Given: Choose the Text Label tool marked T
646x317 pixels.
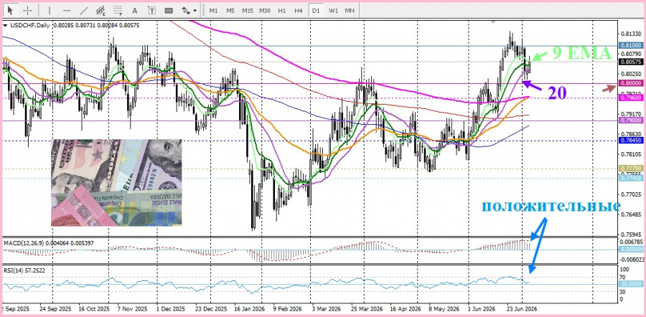Looking at the screenshot, I should [151, 10].
